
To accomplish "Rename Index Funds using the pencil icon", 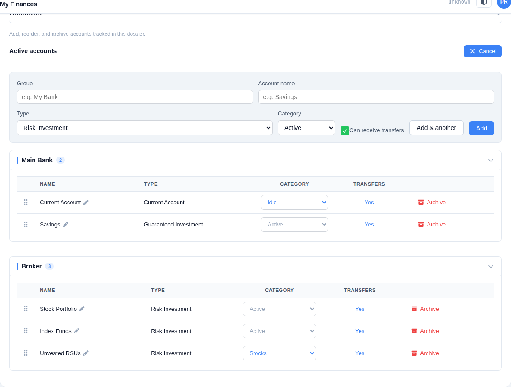I will [76, 331].
